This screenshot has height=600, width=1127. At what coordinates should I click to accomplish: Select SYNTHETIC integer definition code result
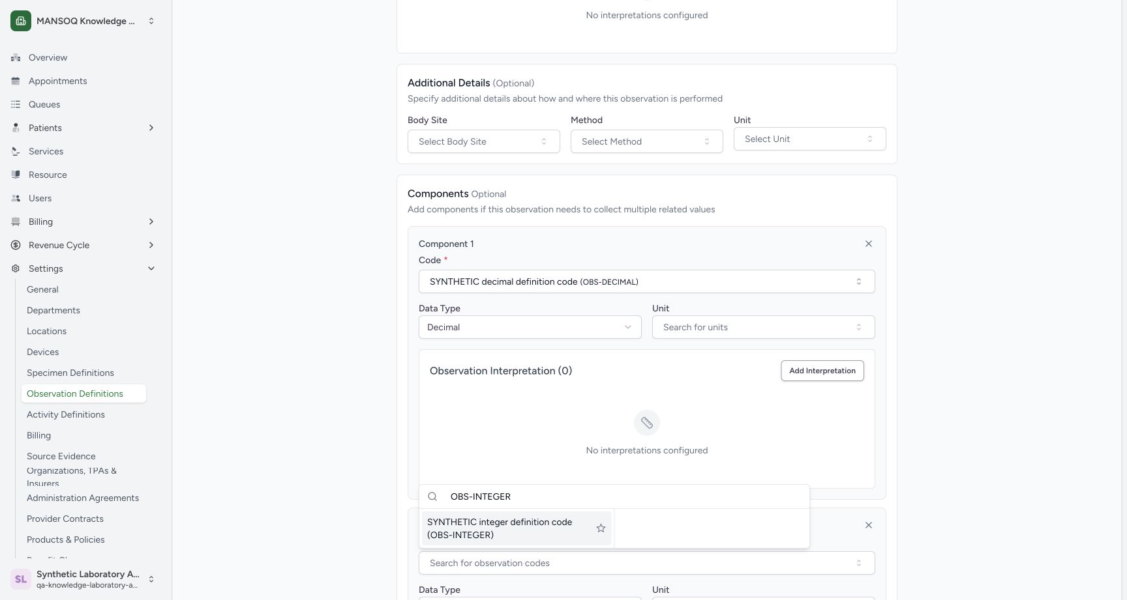point(517,528)
